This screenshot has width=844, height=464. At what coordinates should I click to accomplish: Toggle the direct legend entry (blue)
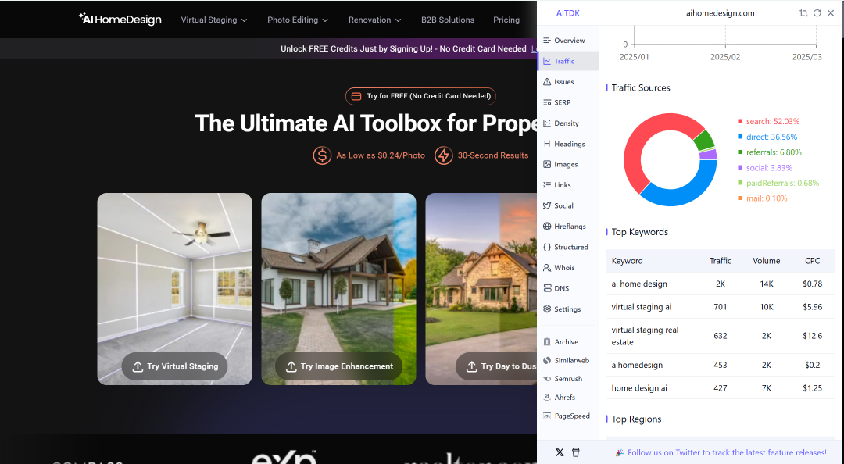tap(767, 137)
